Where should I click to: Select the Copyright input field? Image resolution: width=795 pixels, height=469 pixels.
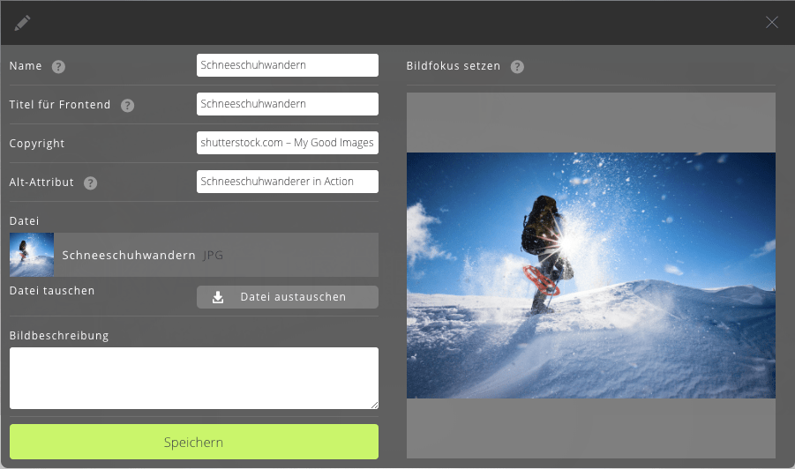coord(287,143)
